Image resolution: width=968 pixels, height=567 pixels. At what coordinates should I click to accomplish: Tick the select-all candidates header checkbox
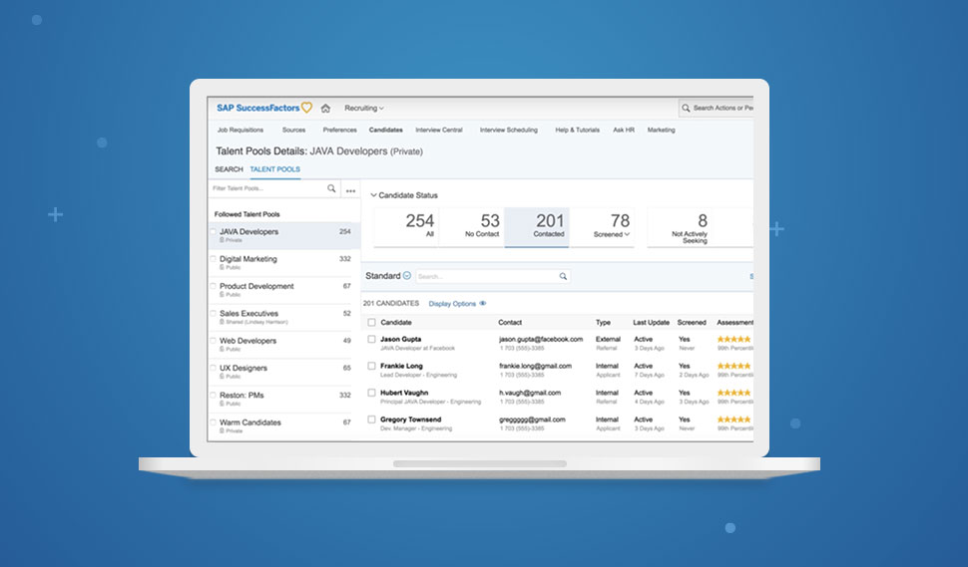tap(372, 322)
